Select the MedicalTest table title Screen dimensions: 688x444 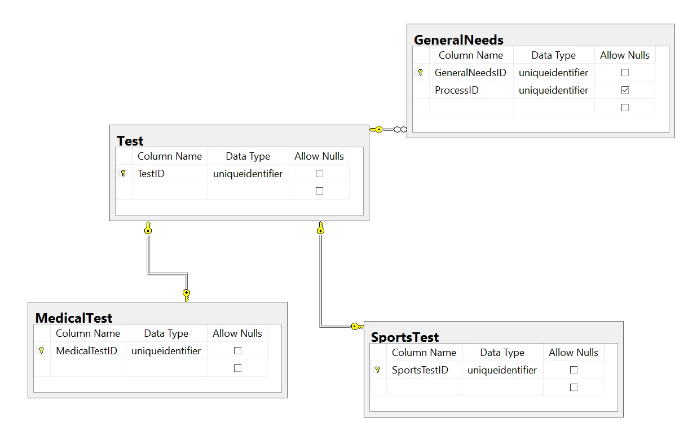(x=74, y=318)
